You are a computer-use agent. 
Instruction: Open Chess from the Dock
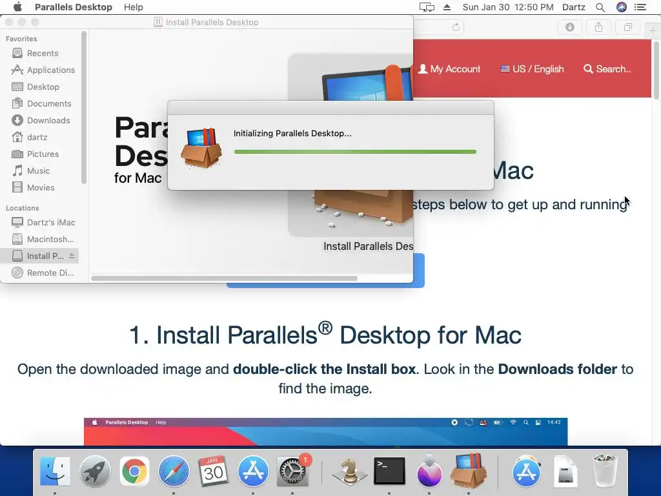click(349, 471)
